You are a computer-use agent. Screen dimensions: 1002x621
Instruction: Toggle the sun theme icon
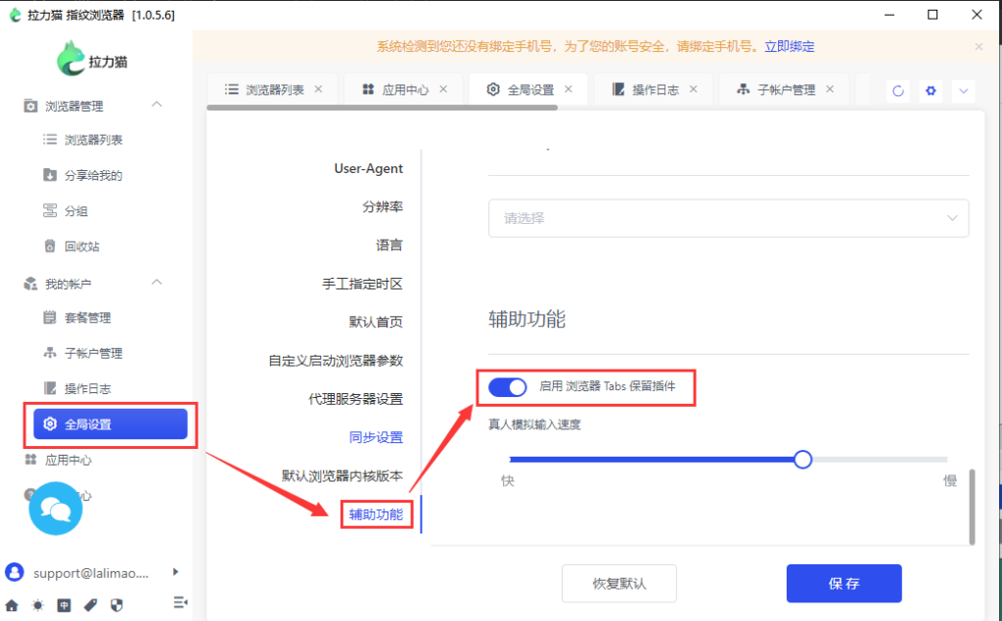pos(38,605)
